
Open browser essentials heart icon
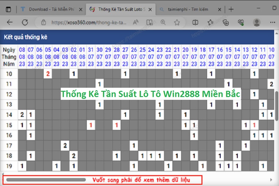(241, 22)
